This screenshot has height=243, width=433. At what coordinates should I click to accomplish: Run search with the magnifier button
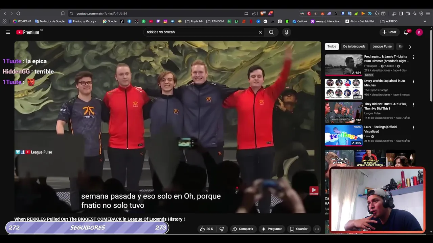(x=271, y=32)
